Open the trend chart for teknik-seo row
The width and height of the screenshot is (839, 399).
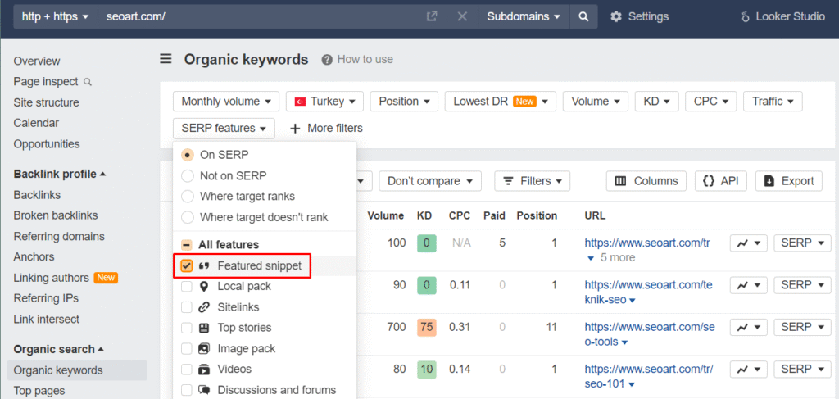point(749,285)
